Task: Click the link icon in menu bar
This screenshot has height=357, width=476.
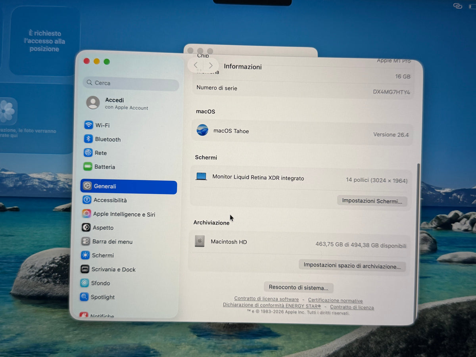Action: 458,6
